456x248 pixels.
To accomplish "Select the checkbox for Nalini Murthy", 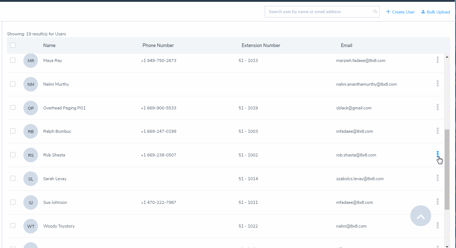I will (13, 84).
